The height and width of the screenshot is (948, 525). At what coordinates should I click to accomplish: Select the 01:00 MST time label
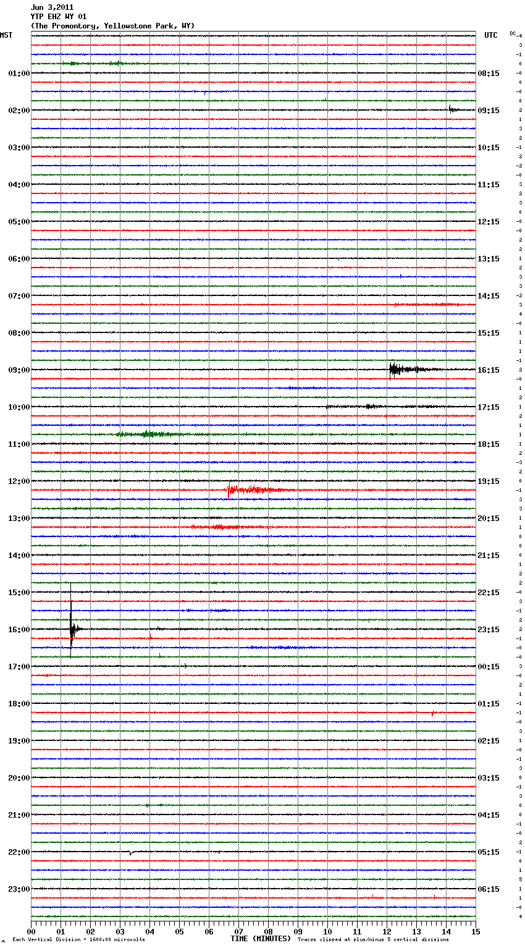(x=19, y=74)
